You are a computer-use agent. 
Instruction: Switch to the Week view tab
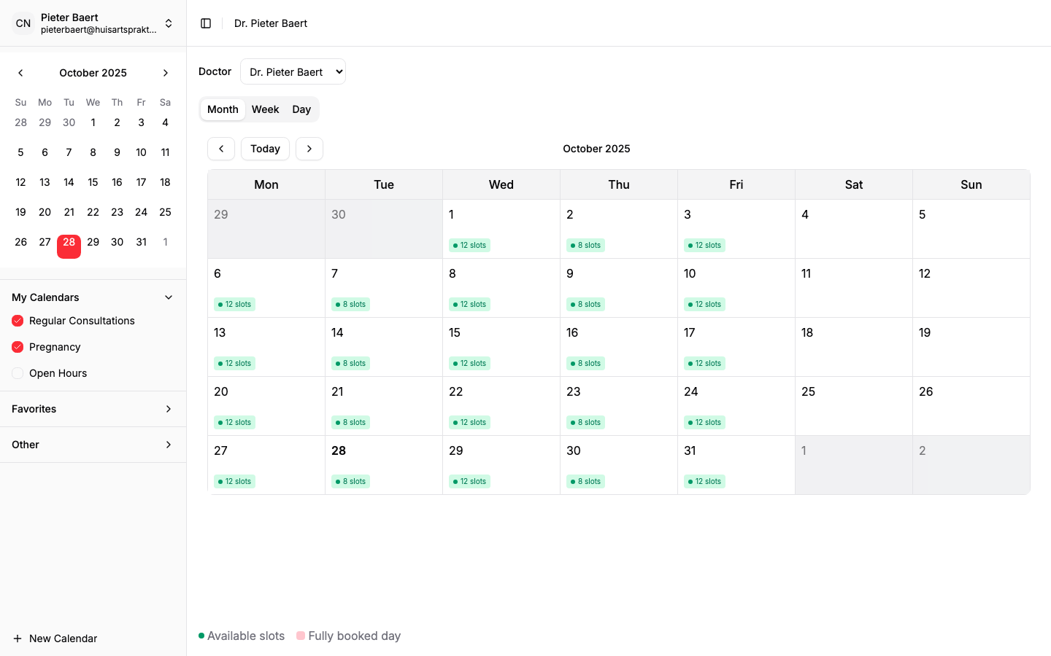coord(265,109)
